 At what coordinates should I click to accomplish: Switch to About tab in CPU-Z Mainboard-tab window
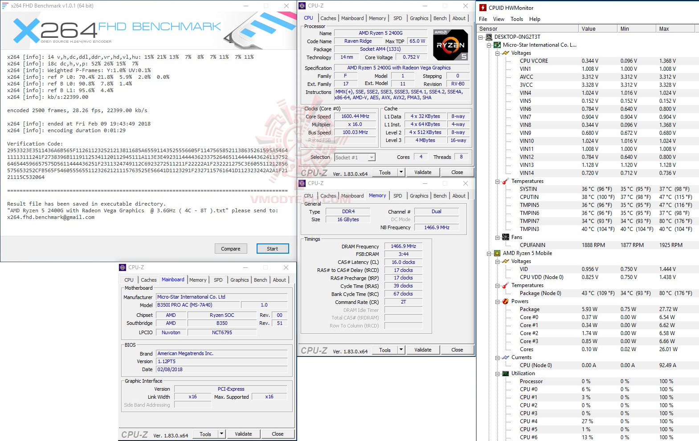pos(280,280)
